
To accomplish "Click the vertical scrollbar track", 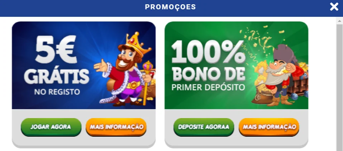I will [339, 87].
